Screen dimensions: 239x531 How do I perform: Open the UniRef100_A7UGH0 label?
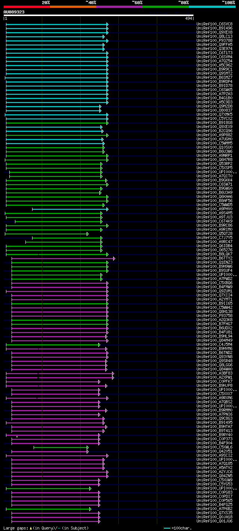tap(214, 139)
